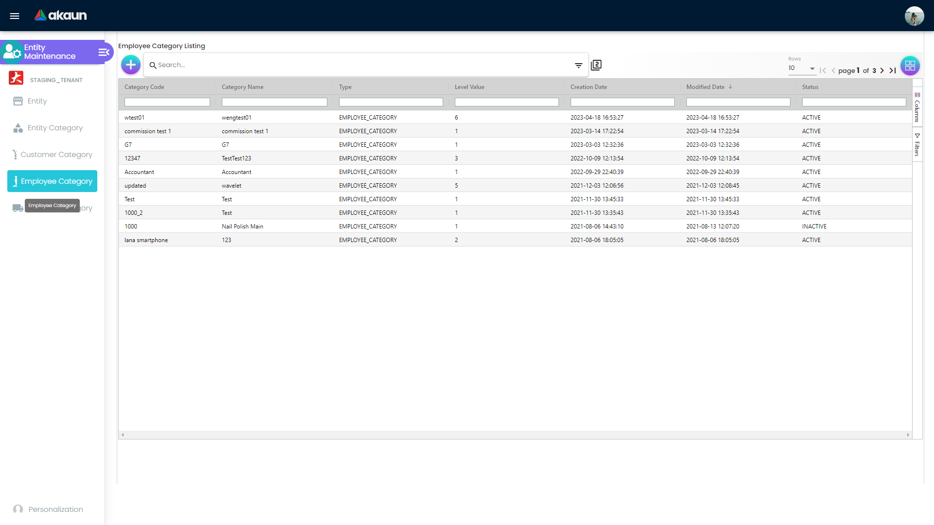This screenshot has width=934, height=525.
Task: Sort by the Modified Date column header
Action: coord(704,87)
